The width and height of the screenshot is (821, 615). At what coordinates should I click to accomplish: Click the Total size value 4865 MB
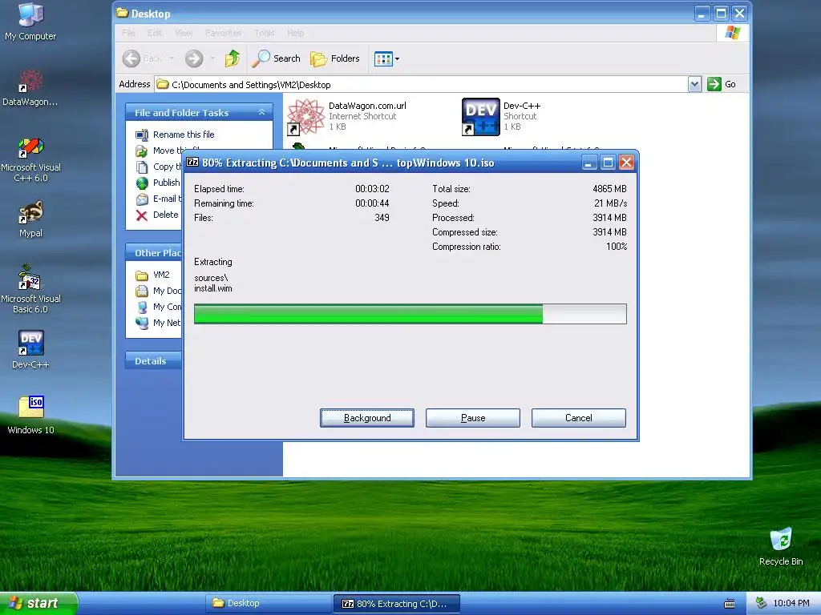point(609,189)
